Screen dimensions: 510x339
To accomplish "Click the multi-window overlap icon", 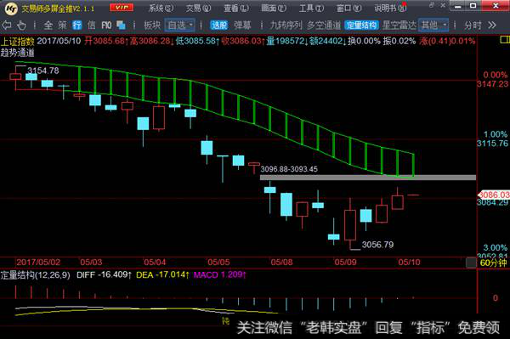I will coord(121,25).
